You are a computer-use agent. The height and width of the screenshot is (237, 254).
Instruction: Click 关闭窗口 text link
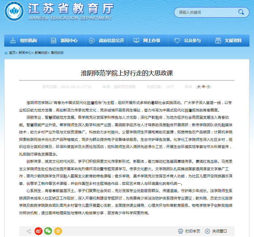click(219, 231)
